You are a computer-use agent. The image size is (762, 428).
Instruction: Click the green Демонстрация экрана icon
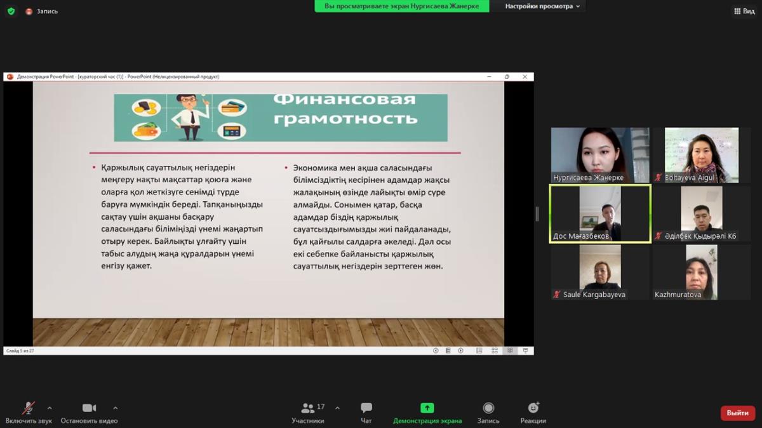pyautogui.click(x=427, y=408)
